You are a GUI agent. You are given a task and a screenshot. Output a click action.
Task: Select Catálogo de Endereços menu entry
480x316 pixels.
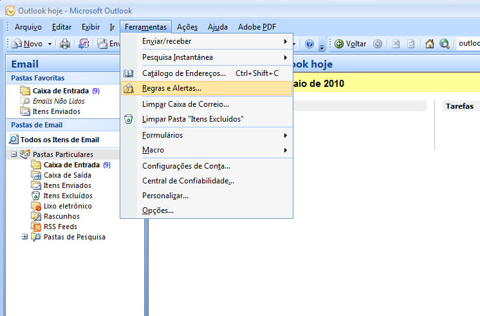point(207,73)
